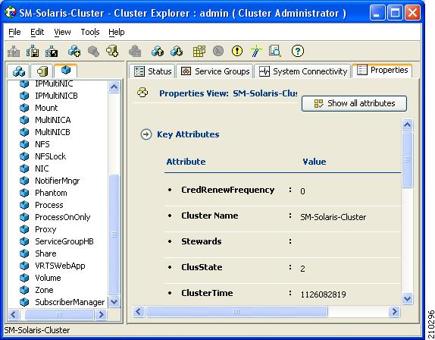Select NotifierMngr in the tree
Image resolution: width=435 pixels, height=340 pixels.
[57, 181]
